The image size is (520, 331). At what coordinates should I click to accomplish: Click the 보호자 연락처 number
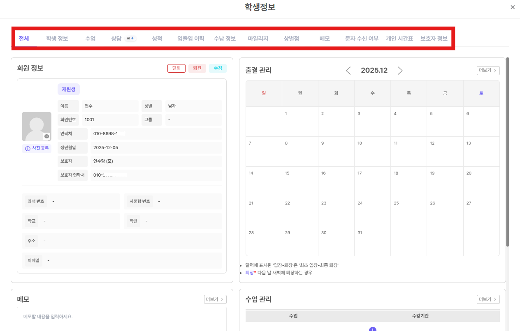click(156, 175)
